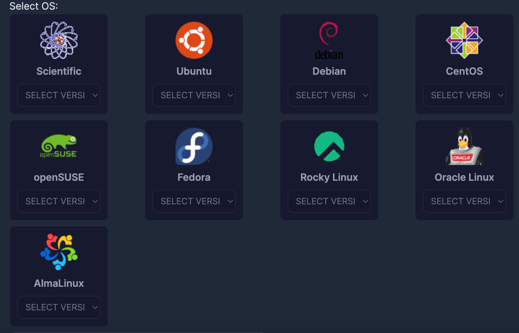Click the blue Fedora logo

pos(194,146)
